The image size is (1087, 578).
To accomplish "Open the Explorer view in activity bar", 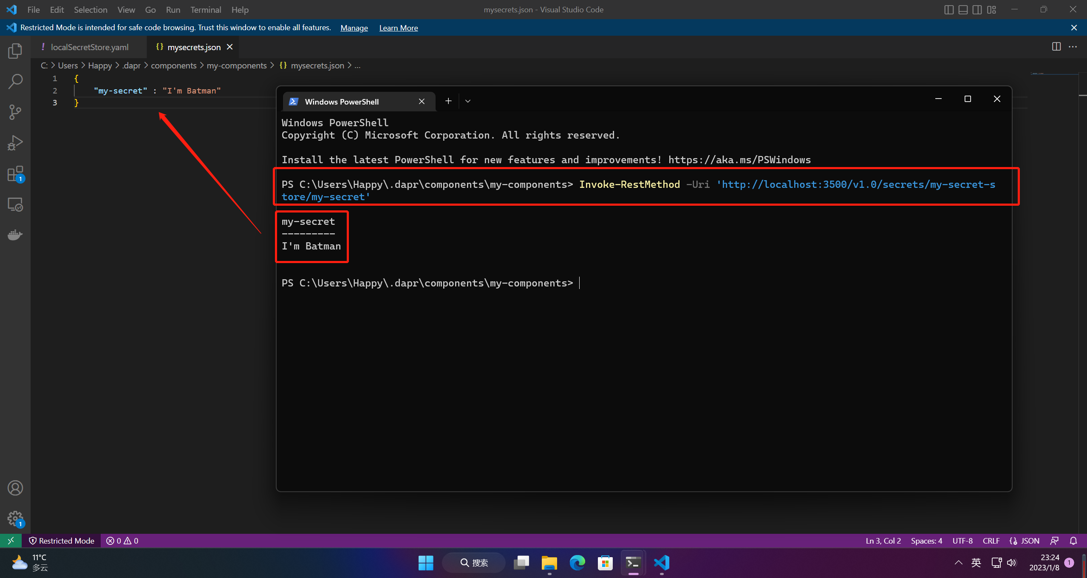I will 15,51.
